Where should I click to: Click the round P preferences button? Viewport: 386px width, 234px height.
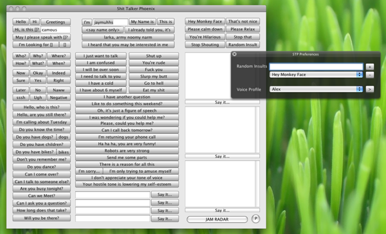tap(256, 219)
